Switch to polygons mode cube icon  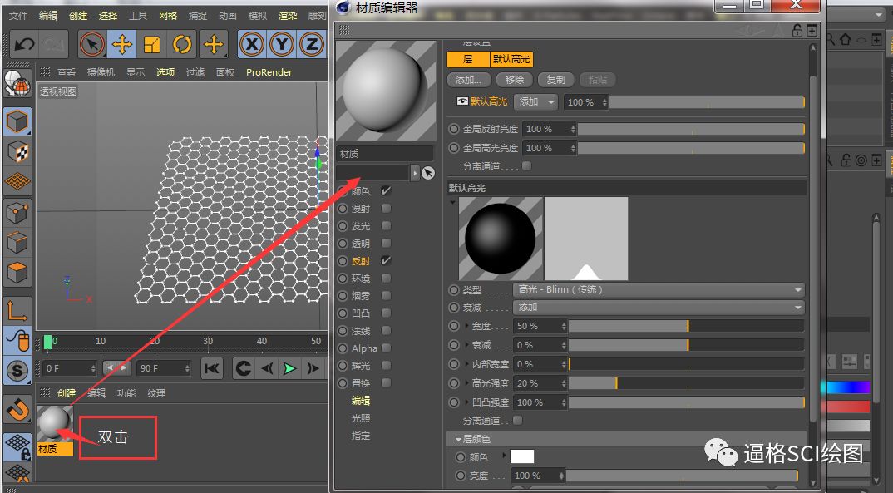pos(17,274)
